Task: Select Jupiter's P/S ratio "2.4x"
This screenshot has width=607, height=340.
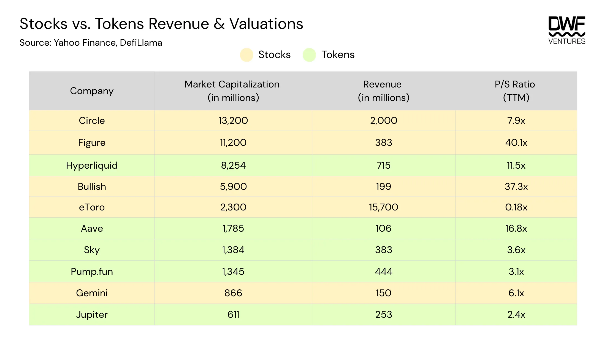Action: [x=516, y=314]
